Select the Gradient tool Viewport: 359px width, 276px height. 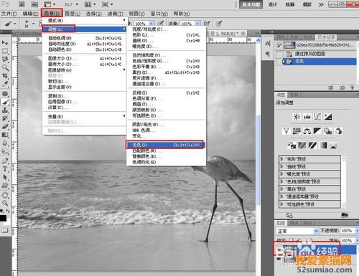click(x=5, y=135)
